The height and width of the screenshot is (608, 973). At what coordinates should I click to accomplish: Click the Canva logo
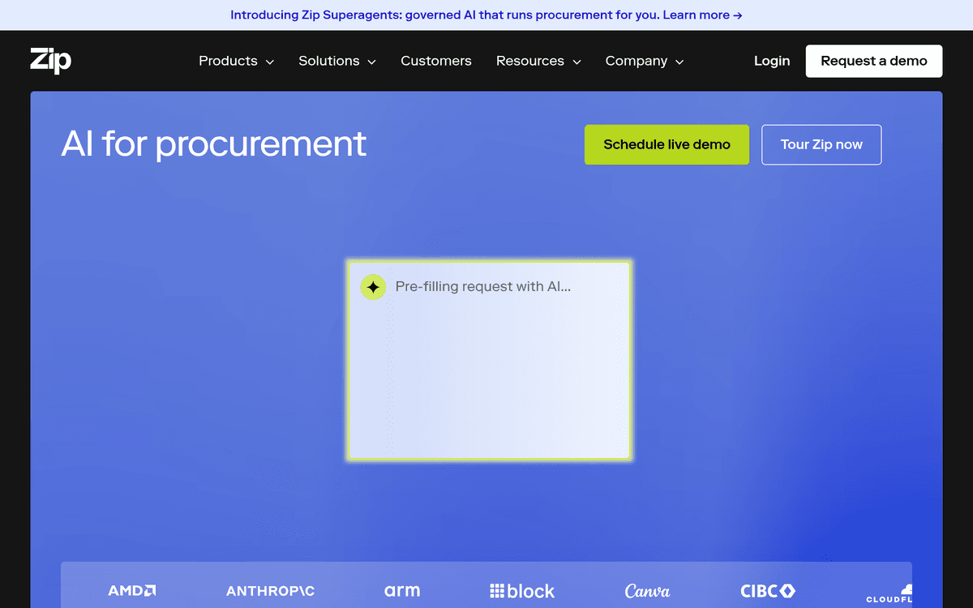[647, 591]
